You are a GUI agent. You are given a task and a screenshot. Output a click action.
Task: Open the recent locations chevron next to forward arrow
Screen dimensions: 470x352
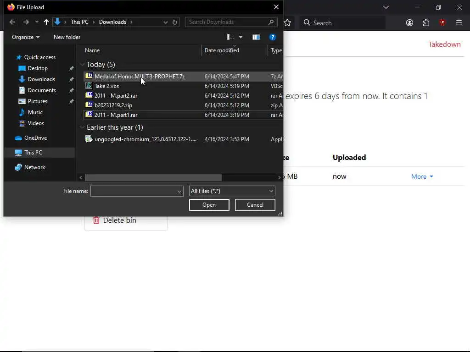pos(37,22)
